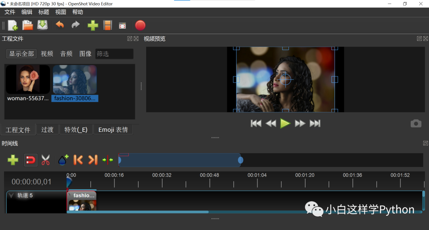
Task: Click the 00:00:00,01 timecode display
Action: coord(31,182)
